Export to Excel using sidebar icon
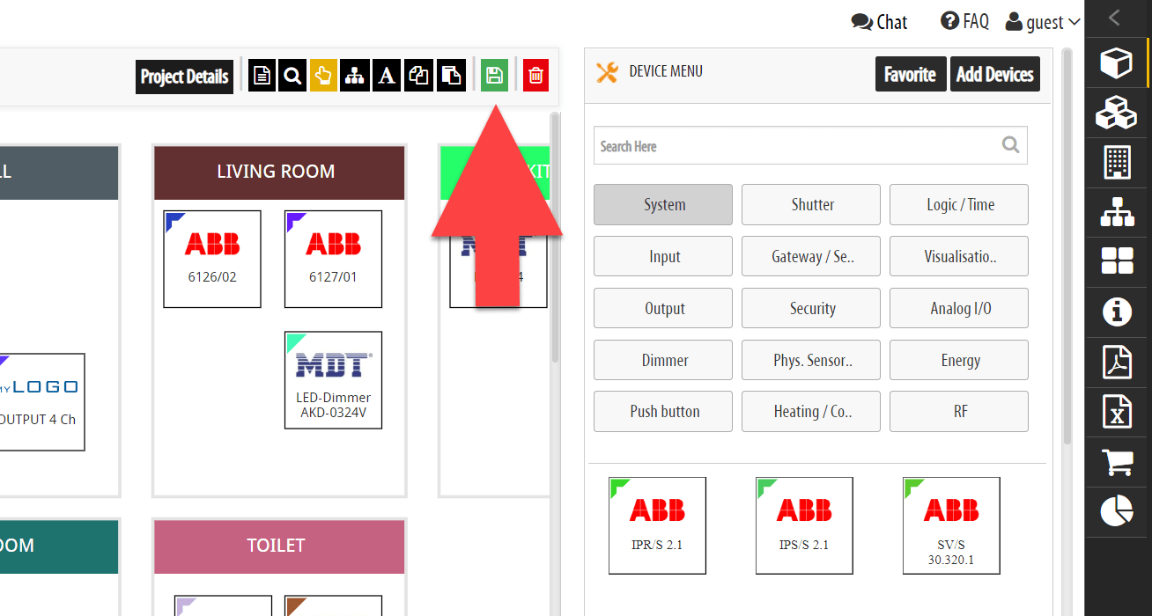The image size is (1152, 616). [x=1117, y=411]
